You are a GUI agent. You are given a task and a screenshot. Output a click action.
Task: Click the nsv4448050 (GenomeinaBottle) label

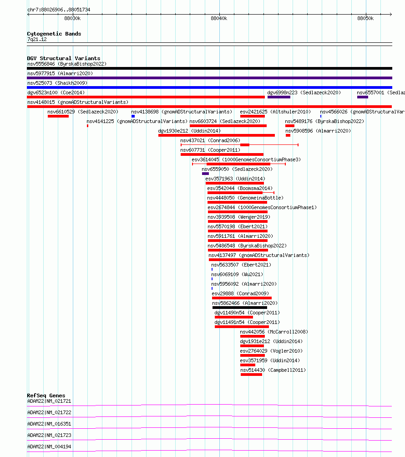(245, 198)
